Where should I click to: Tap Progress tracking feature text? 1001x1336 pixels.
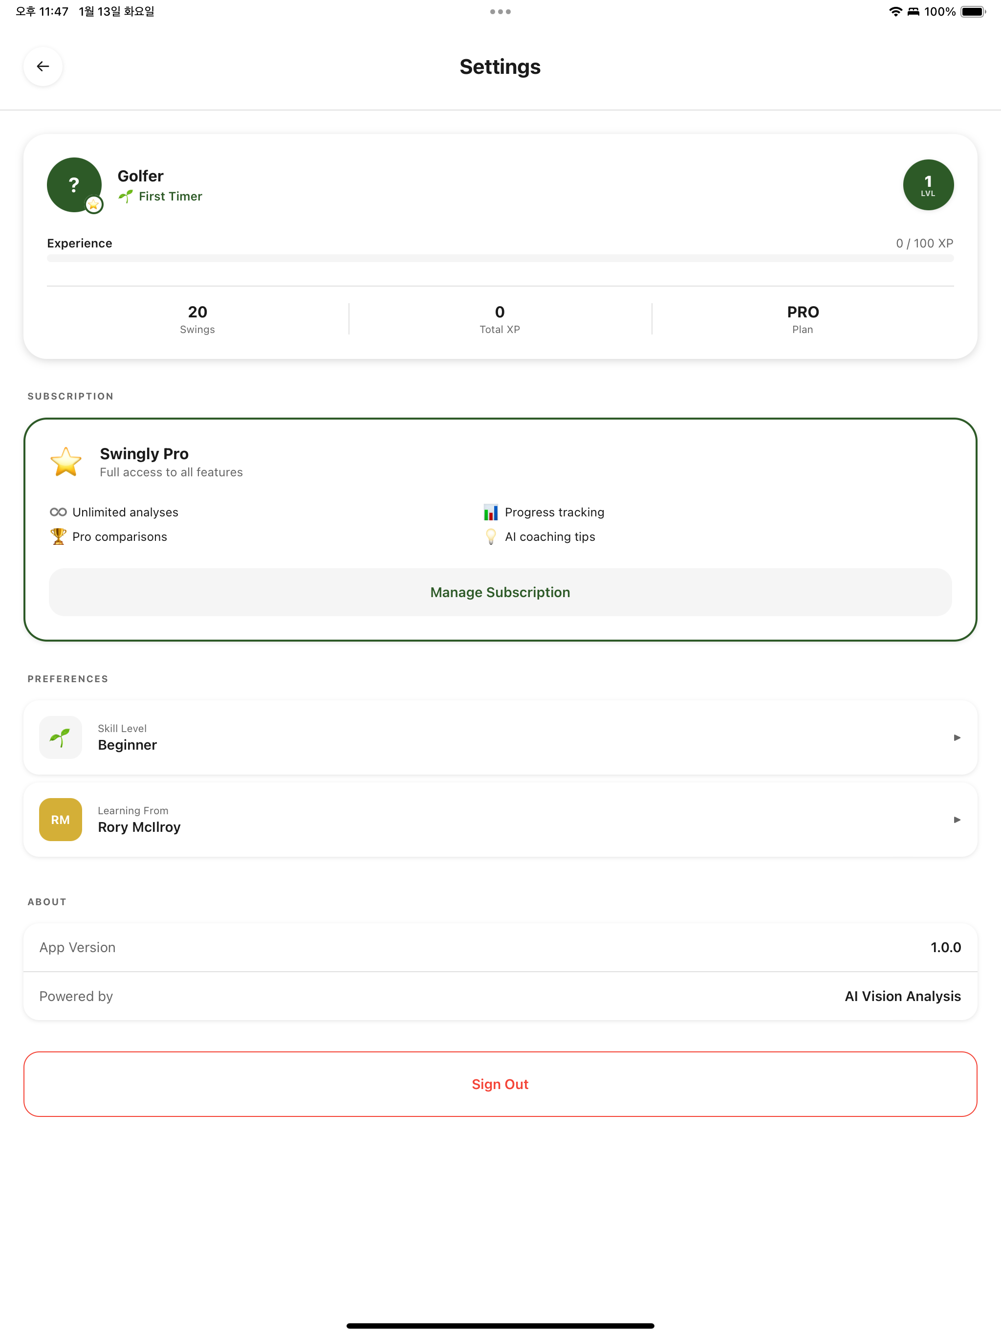point(554,512)
